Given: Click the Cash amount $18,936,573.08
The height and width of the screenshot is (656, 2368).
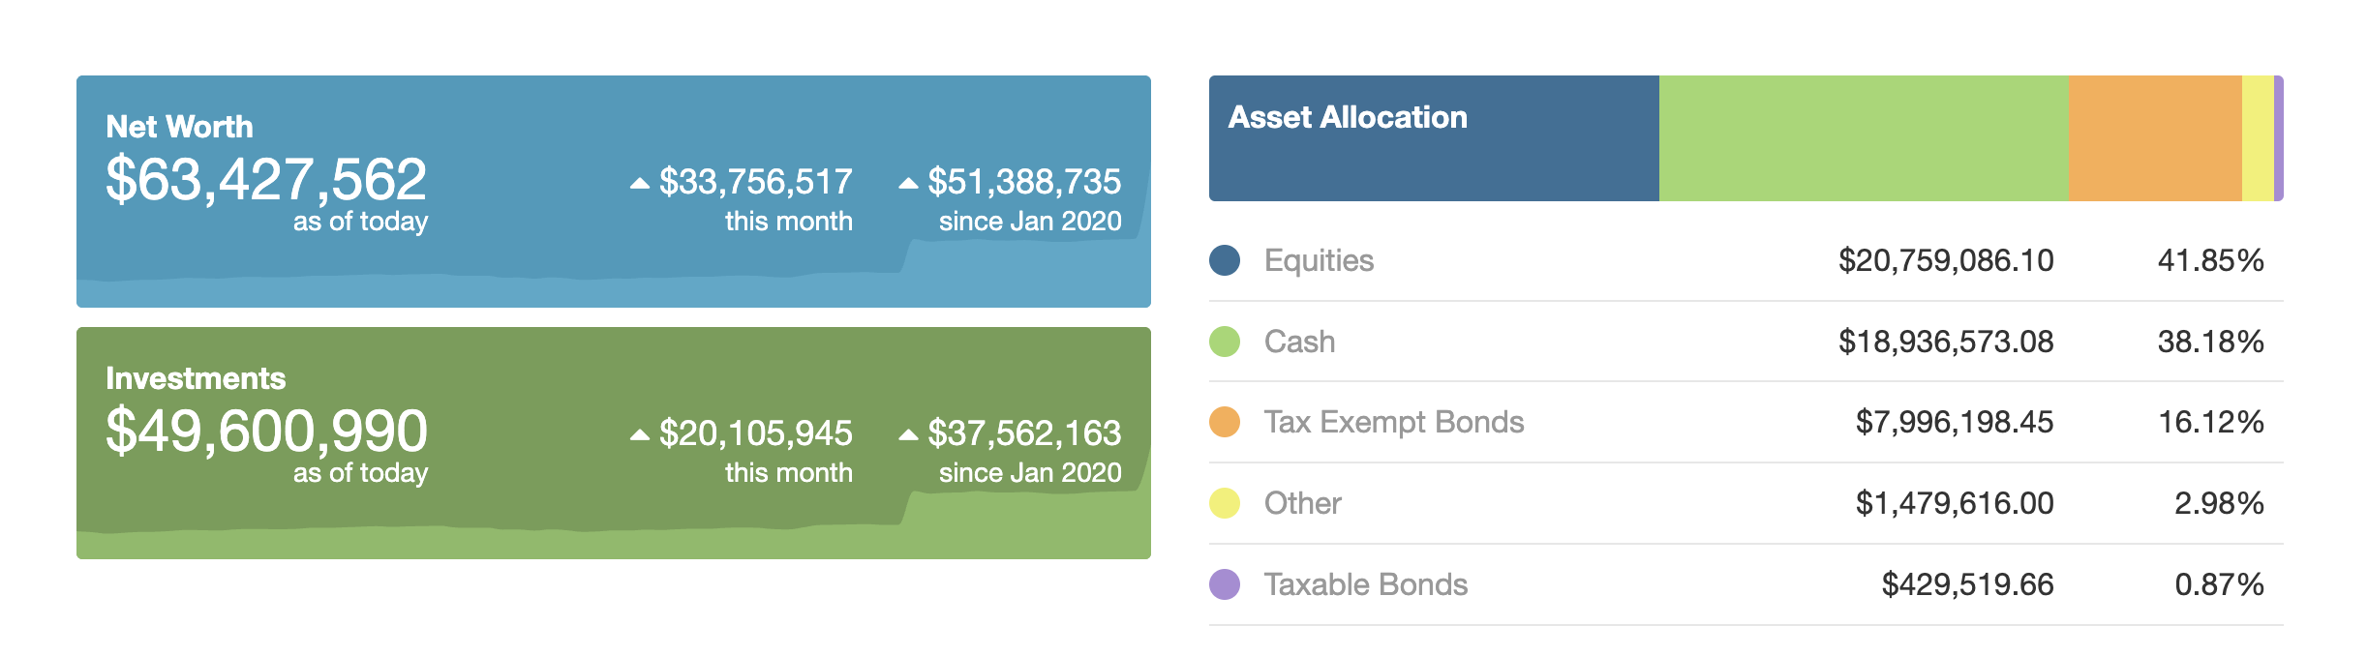Looking at the screenshot, I should coord(1946,342).
